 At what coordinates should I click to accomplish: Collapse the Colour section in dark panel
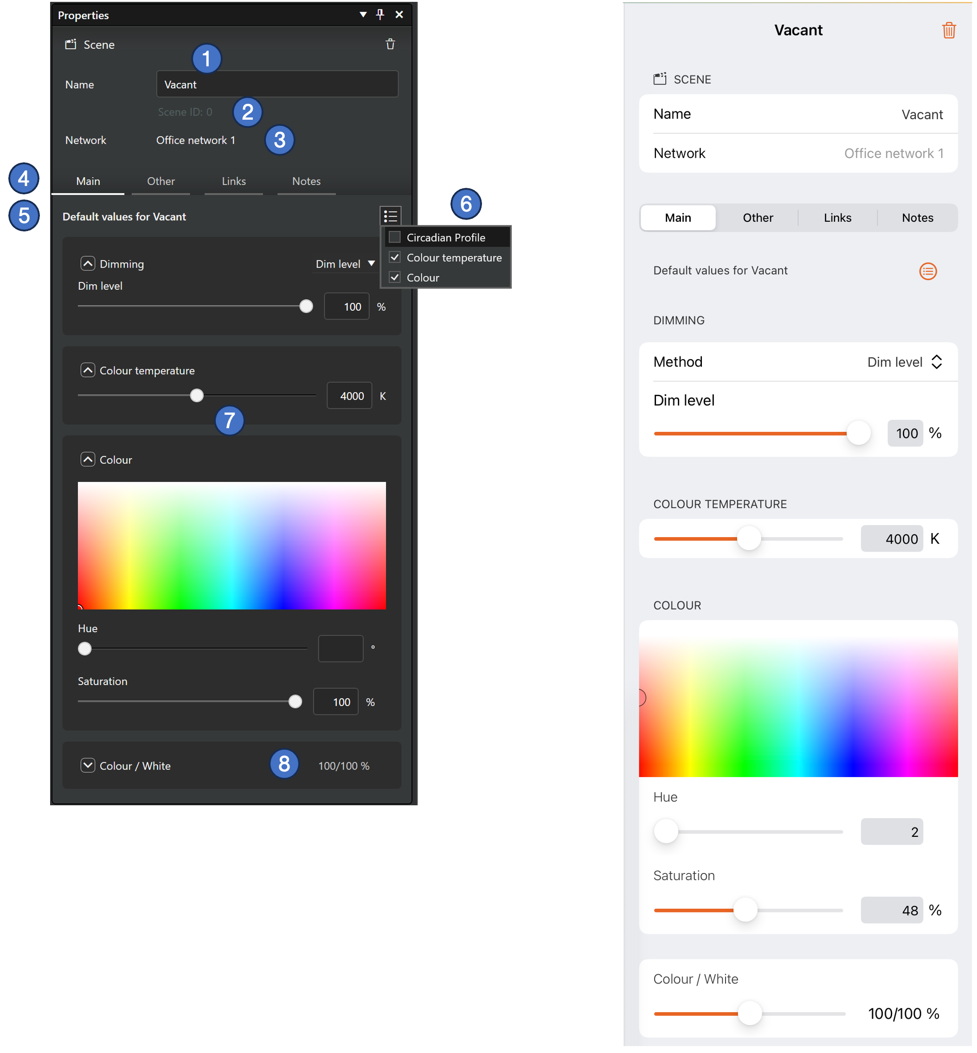(x=88, y=459)
